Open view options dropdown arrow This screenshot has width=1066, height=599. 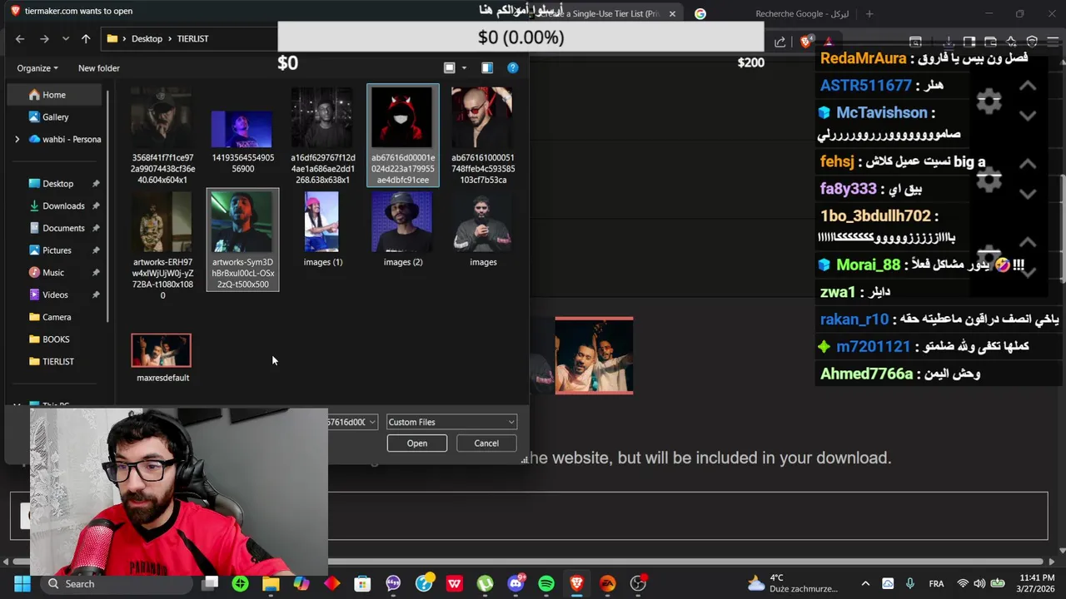464,68
